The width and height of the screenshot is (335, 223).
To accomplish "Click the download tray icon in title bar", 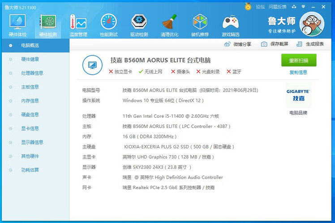I will coord(294,7).
